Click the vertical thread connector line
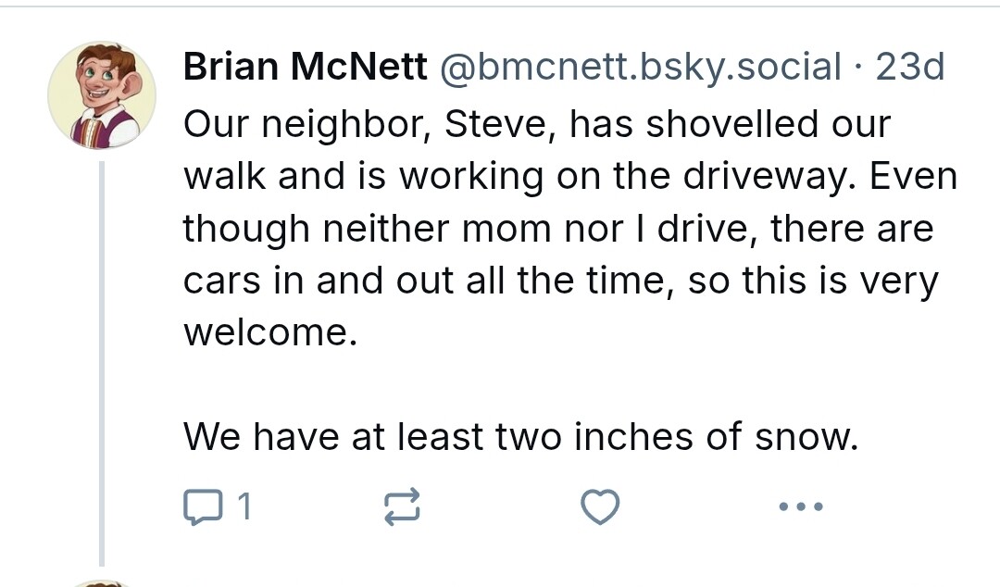 coord(102,364)
